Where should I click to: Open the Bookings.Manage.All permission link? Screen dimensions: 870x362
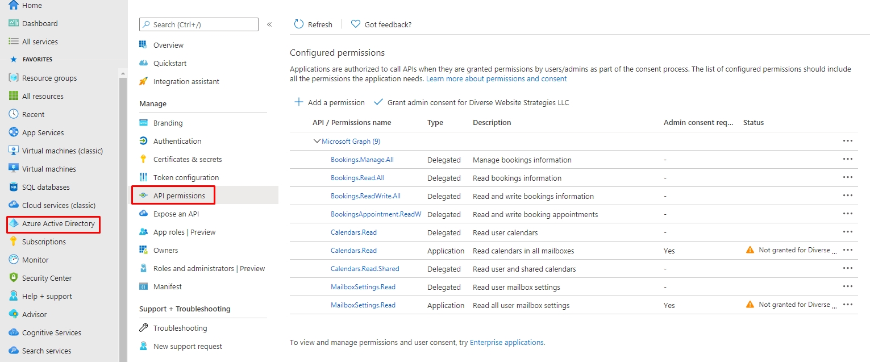point(362,160)
